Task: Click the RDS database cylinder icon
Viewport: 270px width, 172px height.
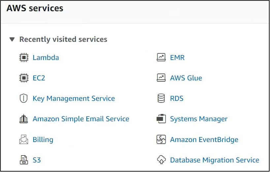Action: pyautogui.click(x=161, y=99)
